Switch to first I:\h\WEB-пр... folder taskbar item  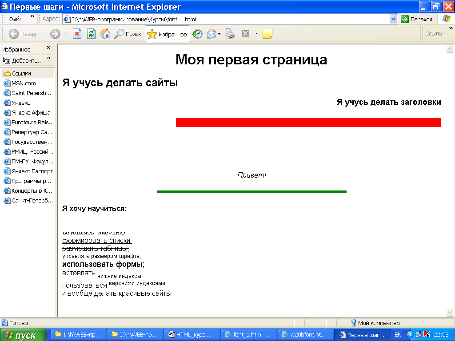(78, 335)
